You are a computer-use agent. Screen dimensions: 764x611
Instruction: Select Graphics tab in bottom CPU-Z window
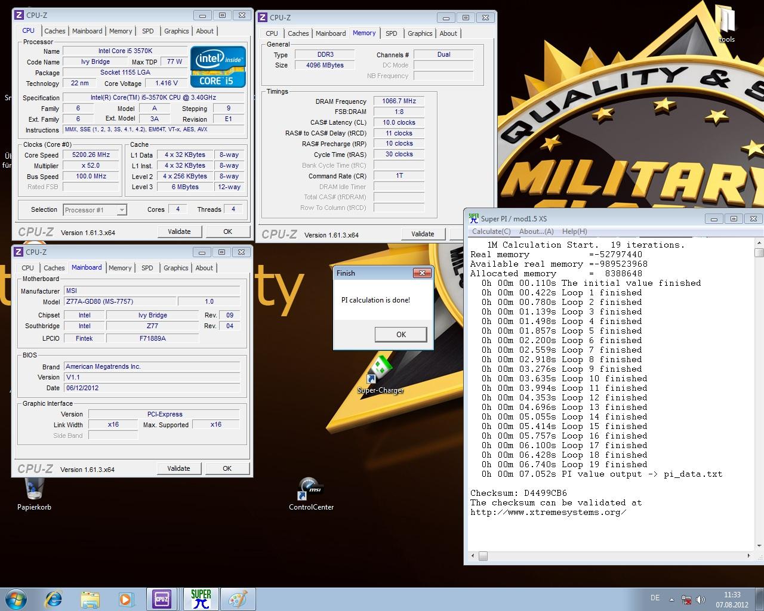tap(176, 268)
